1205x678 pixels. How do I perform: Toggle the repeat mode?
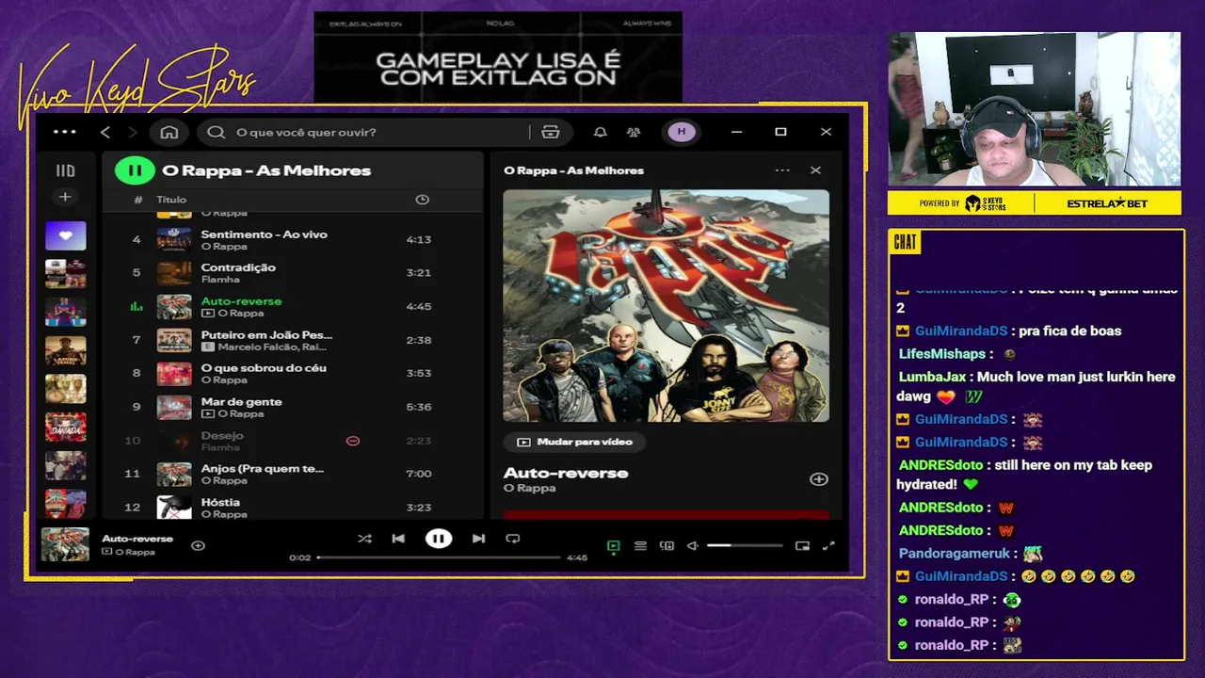(x=513, y=539)
